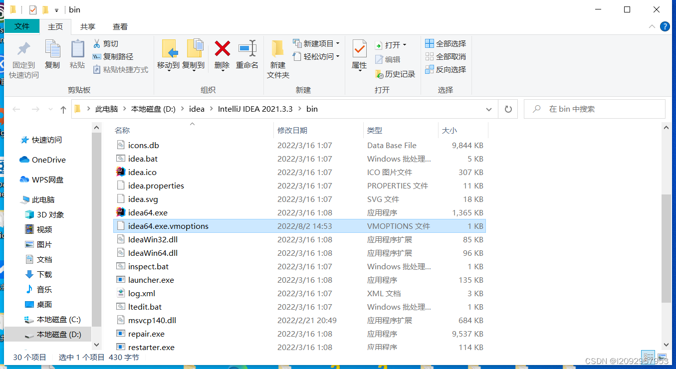Select the Home (主页) tab
This screenshot has height=369, width=676.
click(55, 27)
